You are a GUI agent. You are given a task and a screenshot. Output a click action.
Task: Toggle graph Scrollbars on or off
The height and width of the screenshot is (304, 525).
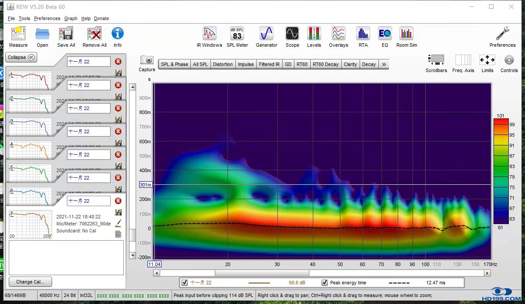tap(436, 60)
